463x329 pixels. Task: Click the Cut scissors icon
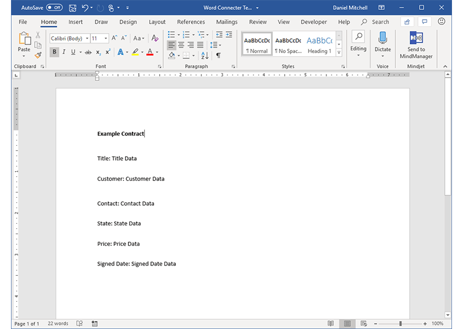pyautogui.click(x=38, y=35)
